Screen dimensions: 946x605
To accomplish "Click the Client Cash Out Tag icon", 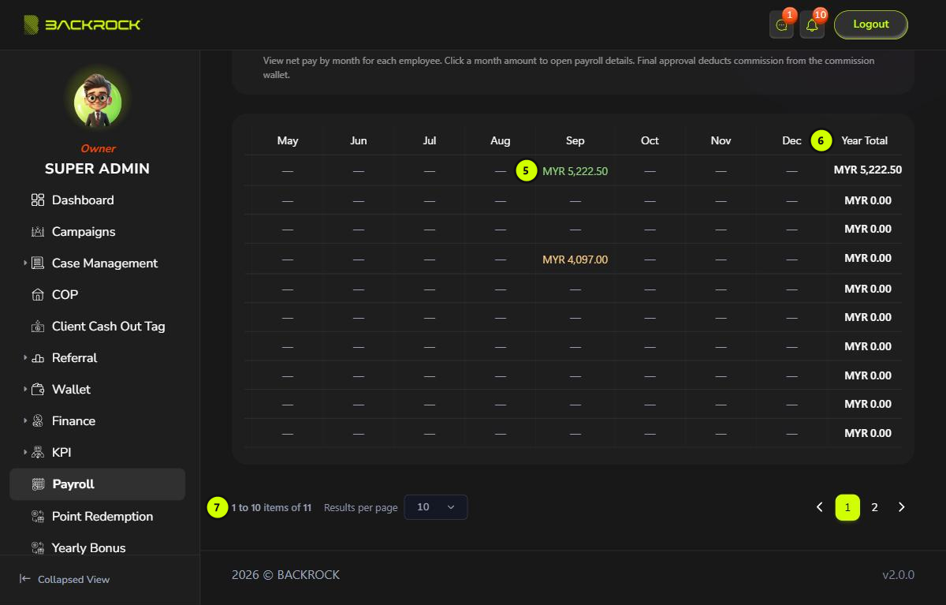I will coord(38,327).
